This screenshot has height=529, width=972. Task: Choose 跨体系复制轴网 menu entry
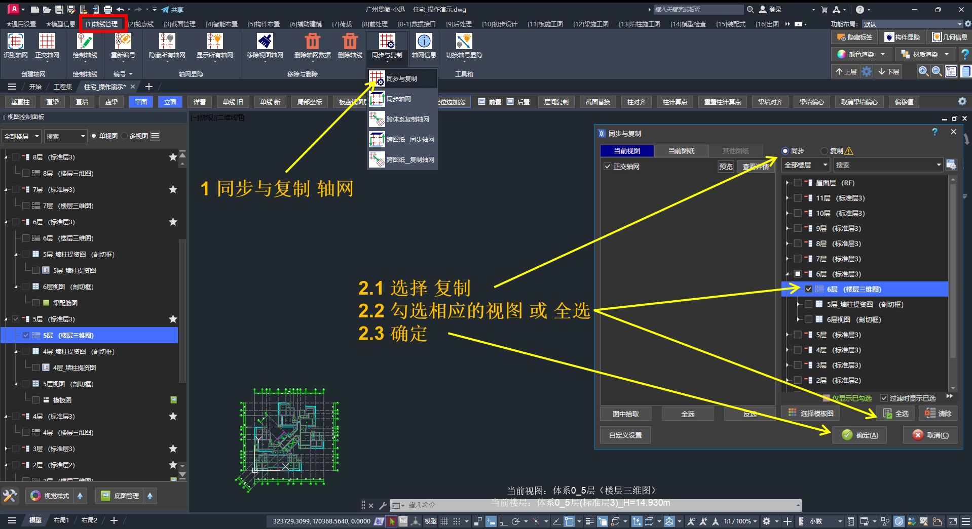pyautogui.click(x=402, y=119)
